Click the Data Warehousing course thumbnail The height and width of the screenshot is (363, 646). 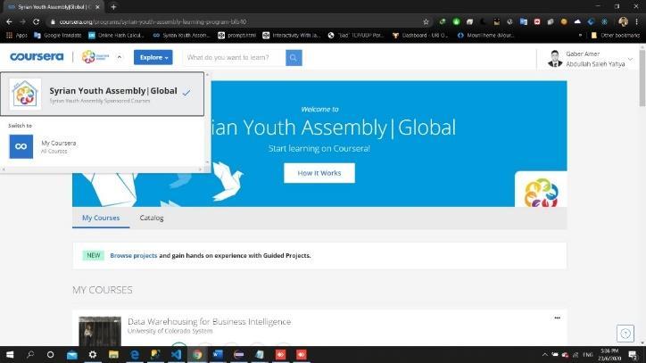tap(100, 331)
